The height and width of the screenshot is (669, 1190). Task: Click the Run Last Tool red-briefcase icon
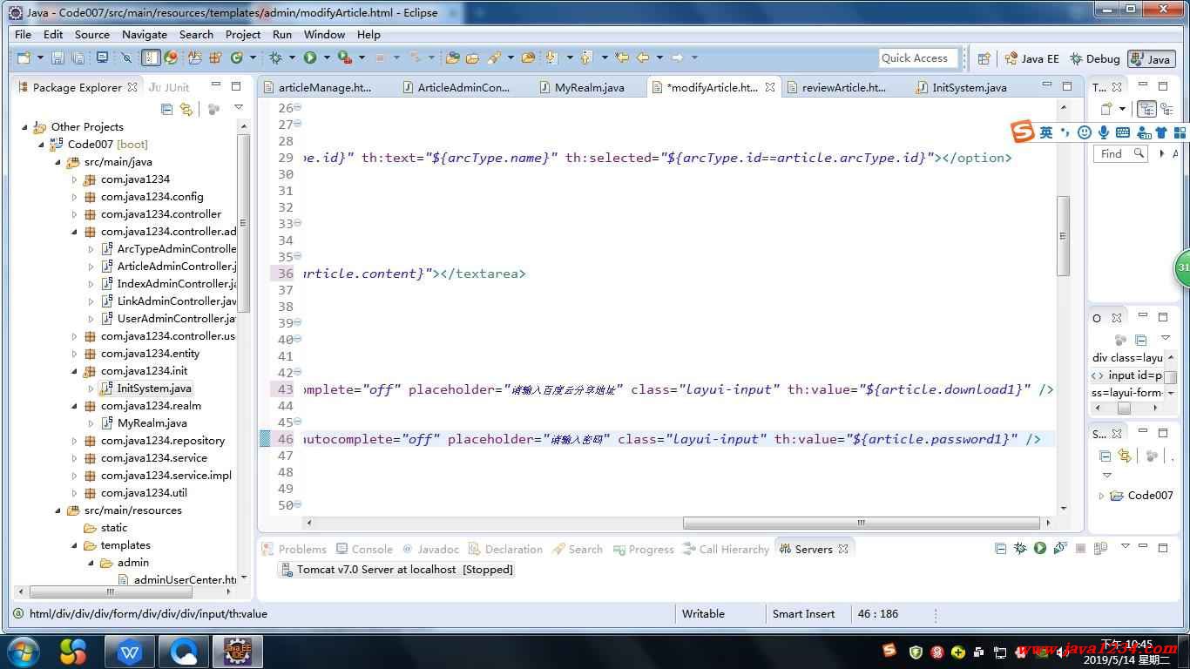pos(345,58)
